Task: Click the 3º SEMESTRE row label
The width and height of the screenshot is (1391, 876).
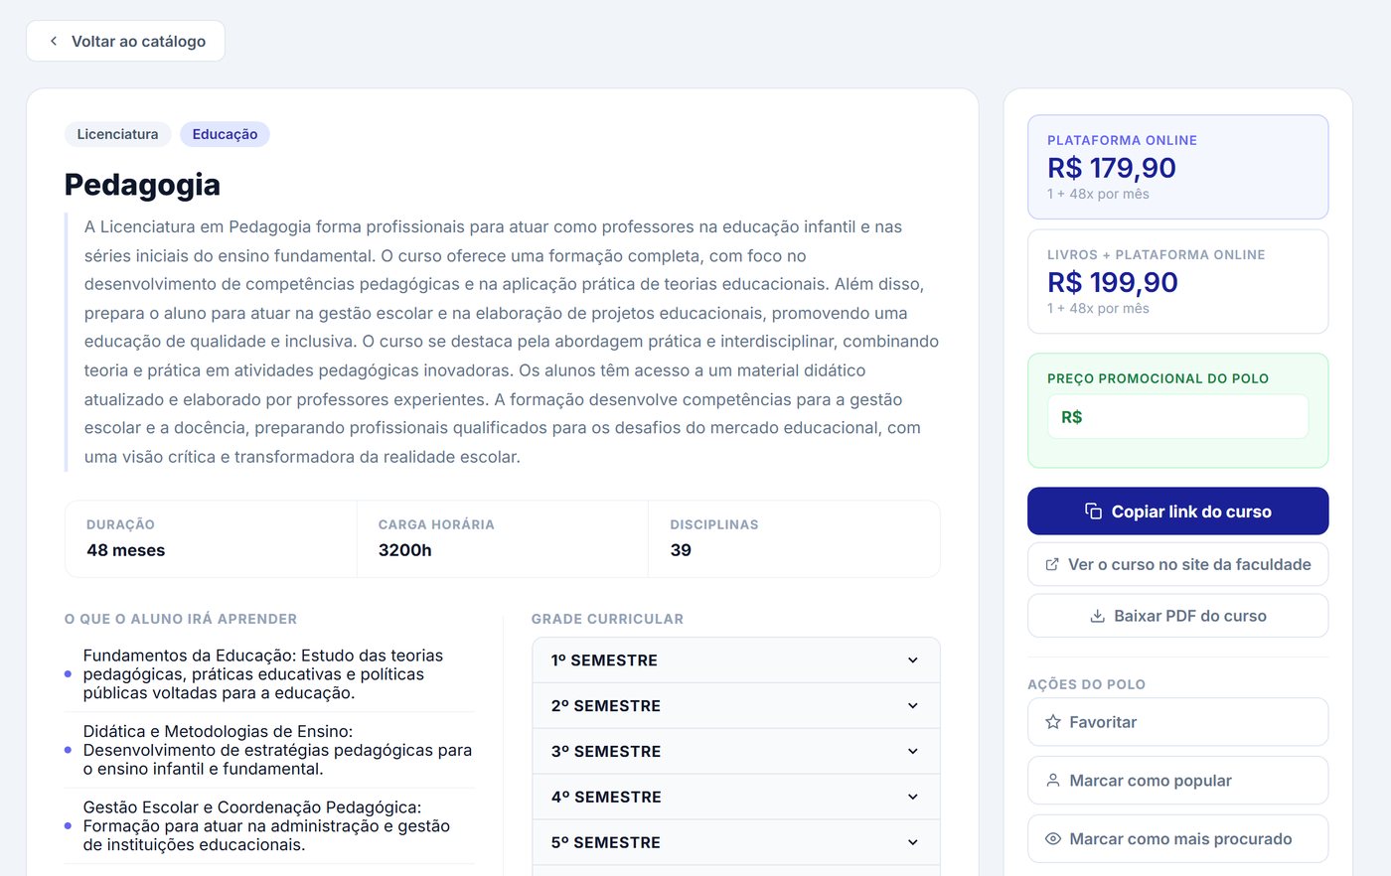Action: pos(606,752)
